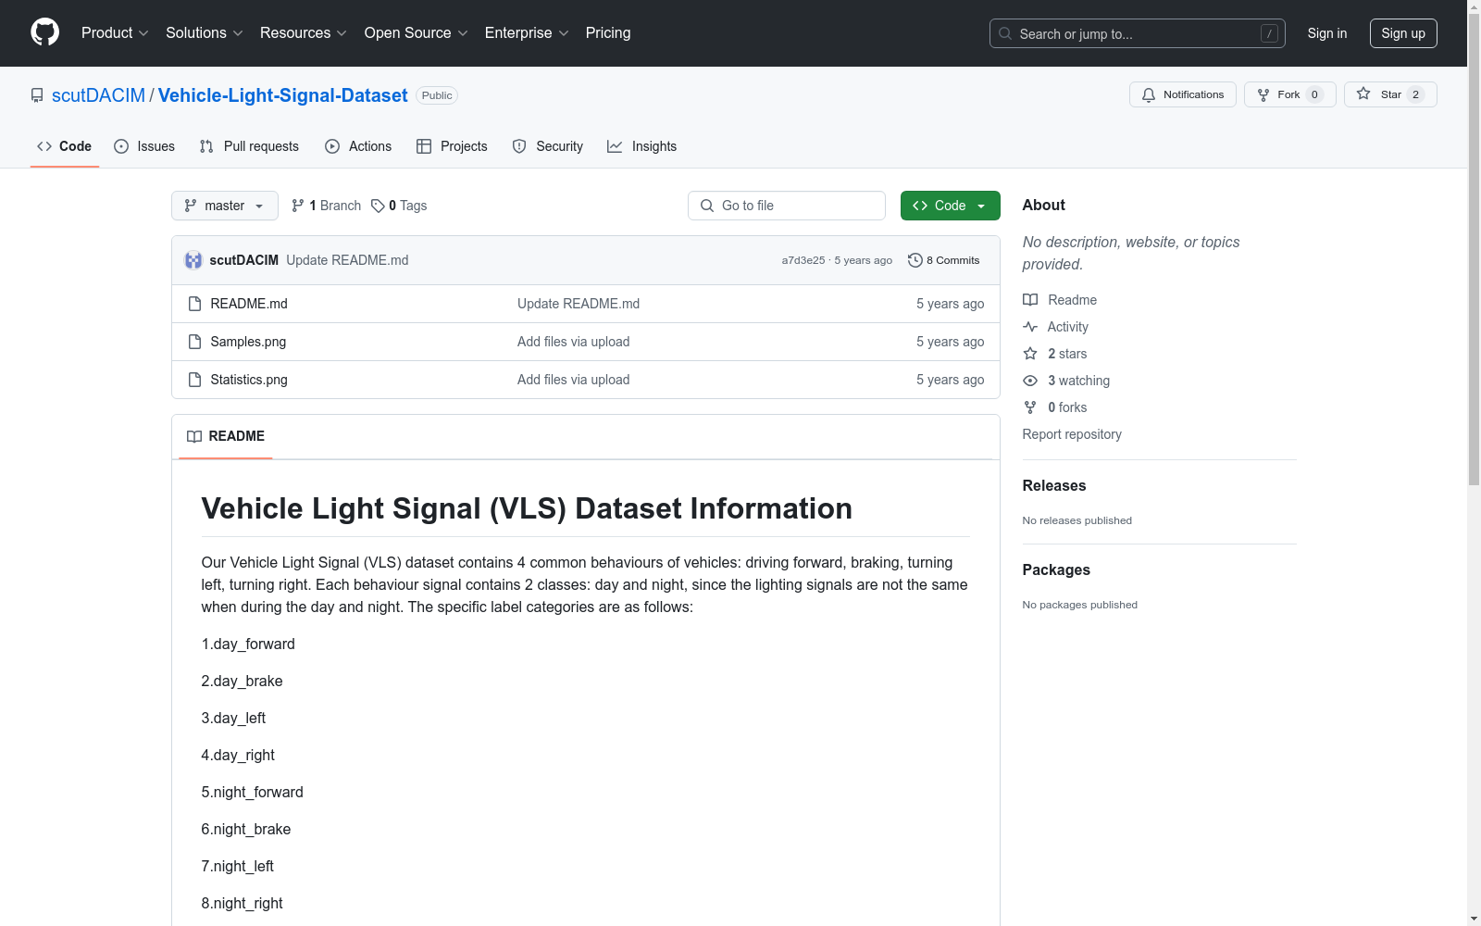Open the green Code dropdown button
Image resolution: width=1481 pixels, height=926 pixels.
tap(951, 206)
